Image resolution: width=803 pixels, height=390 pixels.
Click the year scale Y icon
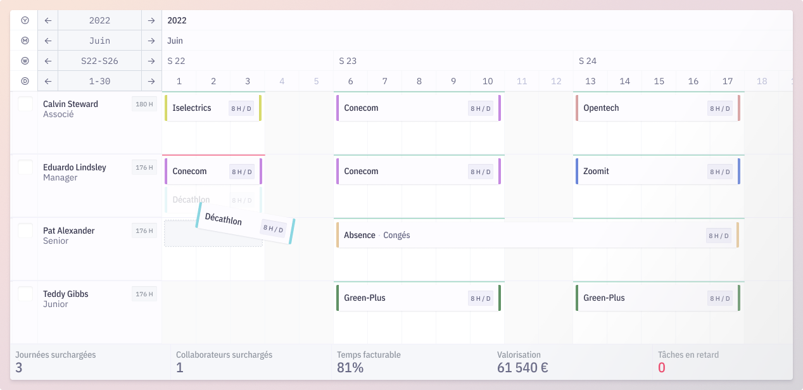[x=25, y=20]
